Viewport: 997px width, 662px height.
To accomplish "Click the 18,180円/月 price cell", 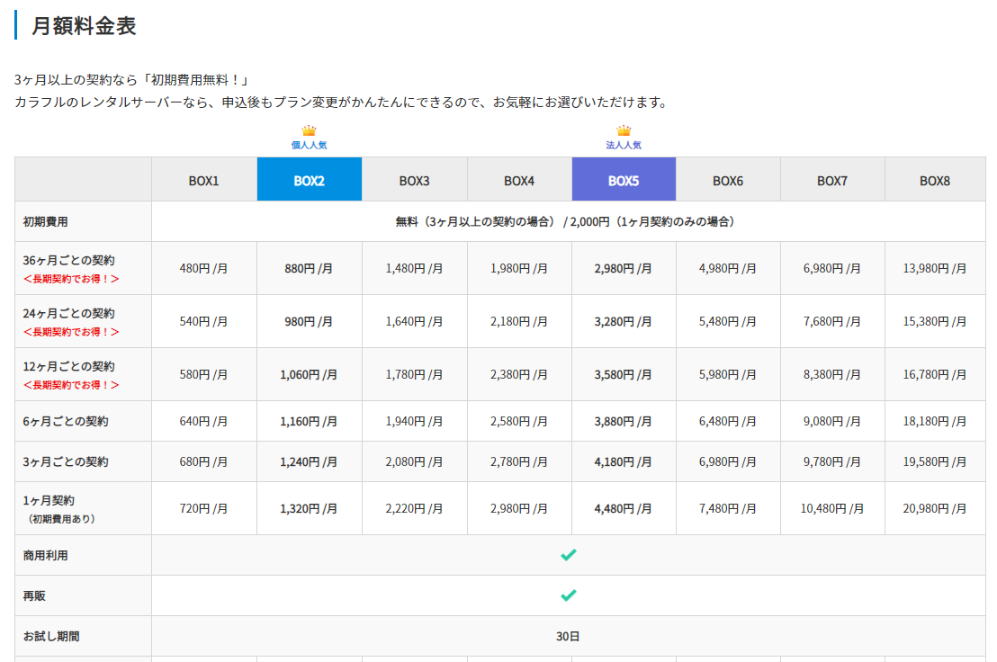I will pos(935,421).
